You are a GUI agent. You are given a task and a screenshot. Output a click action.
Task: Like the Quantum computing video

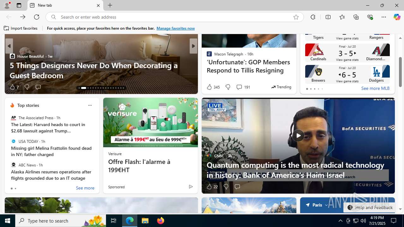tap(212, 187)
